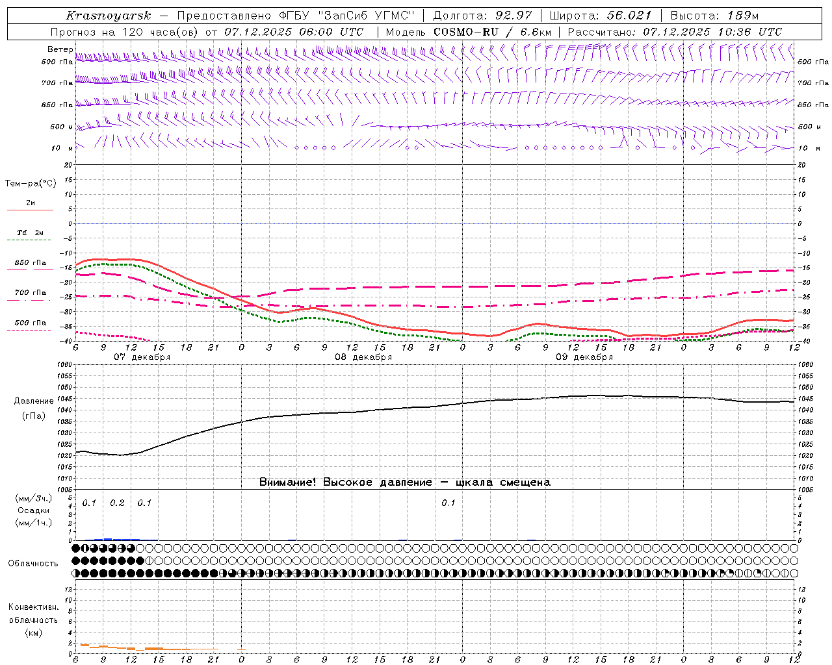Select the Долгота 92.97 value
This screenshot has width=832, height=665.
513,16
